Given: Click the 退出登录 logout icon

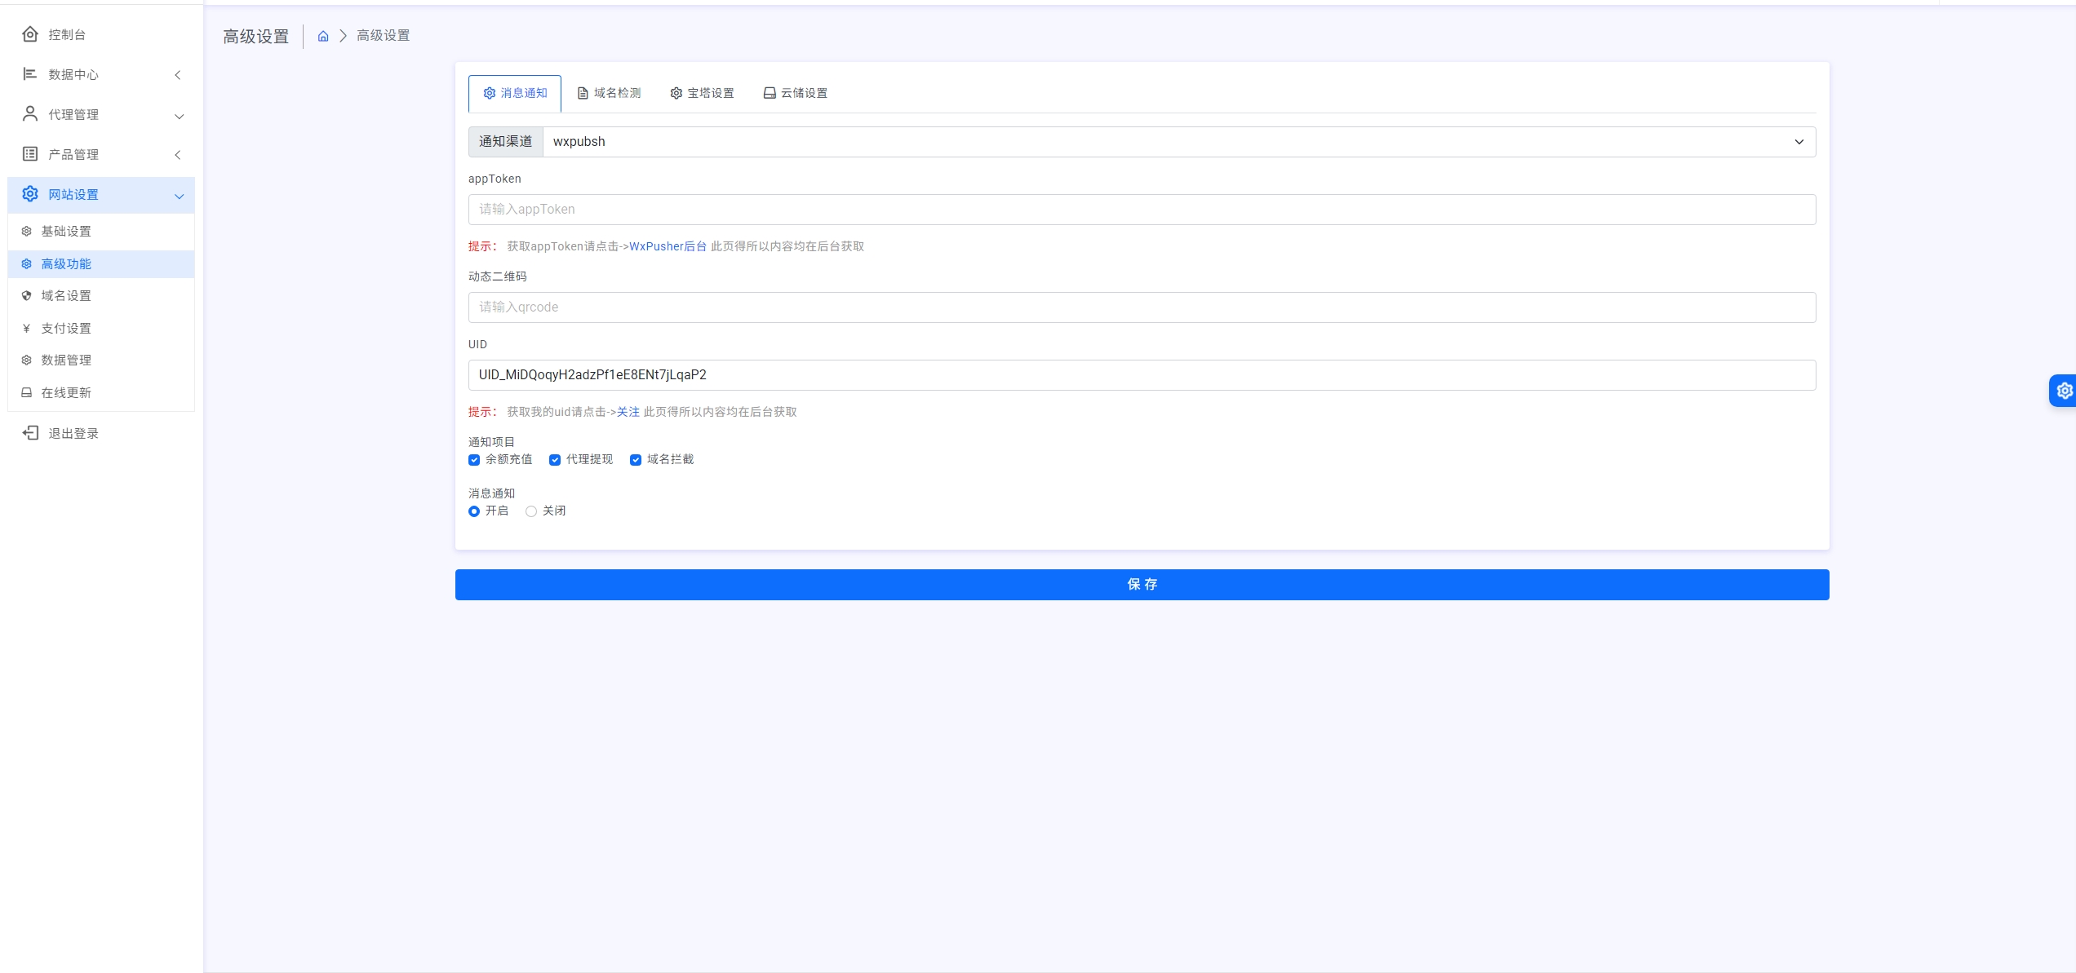Looking at the screenshot, I should tap(30, 433).
